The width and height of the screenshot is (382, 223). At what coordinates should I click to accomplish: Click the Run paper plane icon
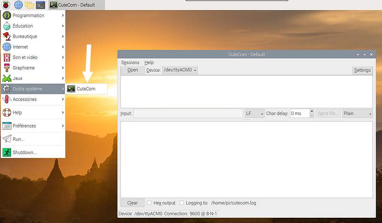[x=7, y=139]
